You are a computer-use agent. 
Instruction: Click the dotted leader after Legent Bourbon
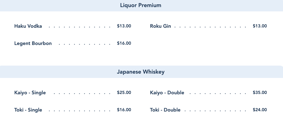84,44
